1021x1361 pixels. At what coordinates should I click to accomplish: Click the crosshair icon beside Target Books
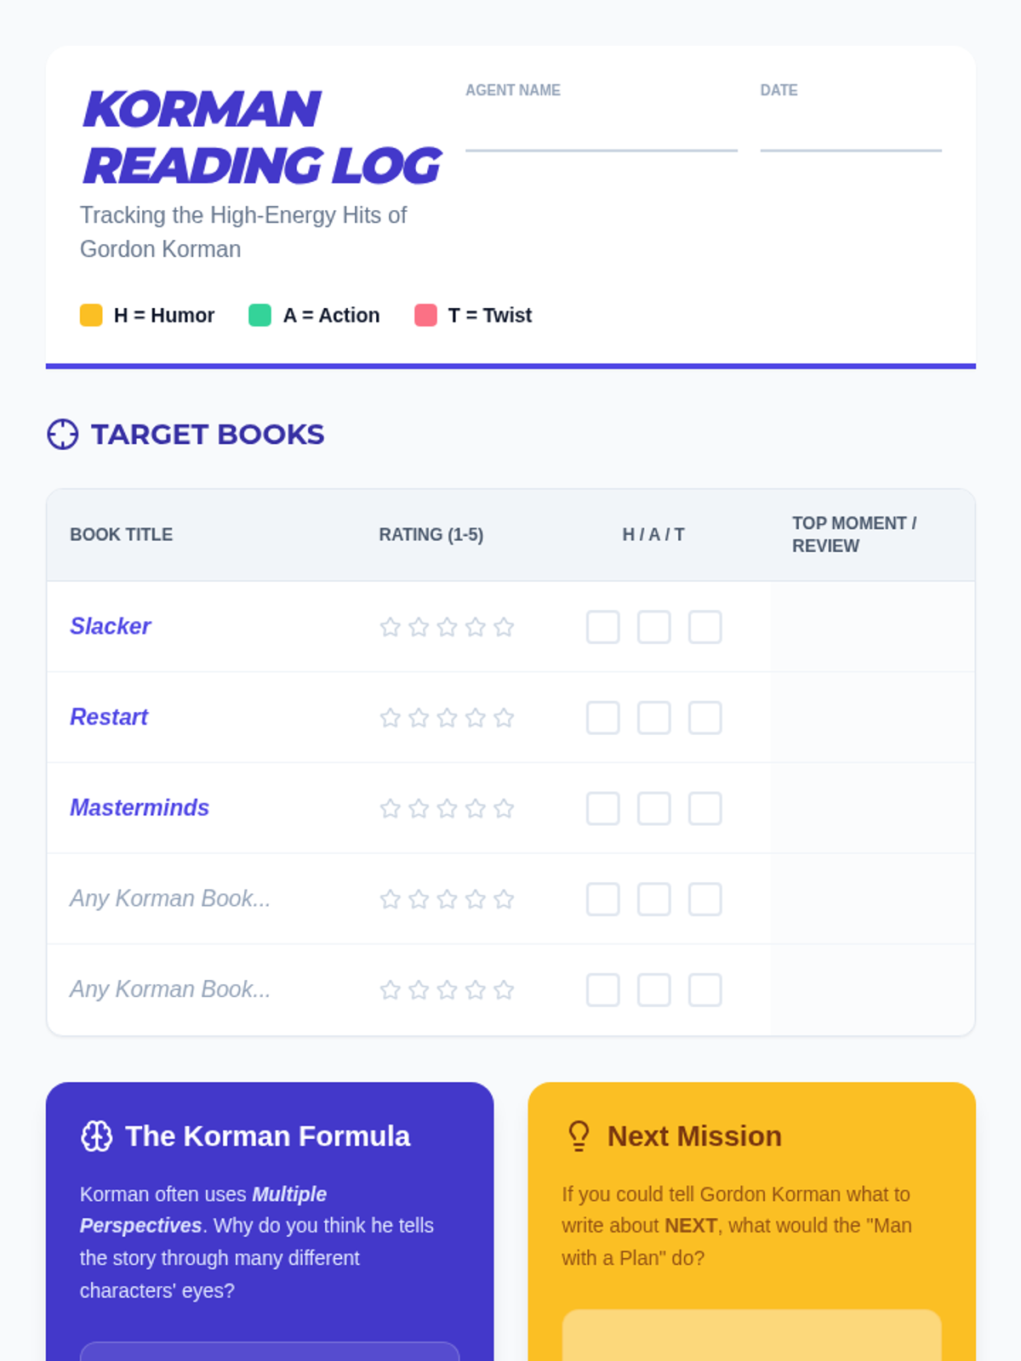click(62, 434)
